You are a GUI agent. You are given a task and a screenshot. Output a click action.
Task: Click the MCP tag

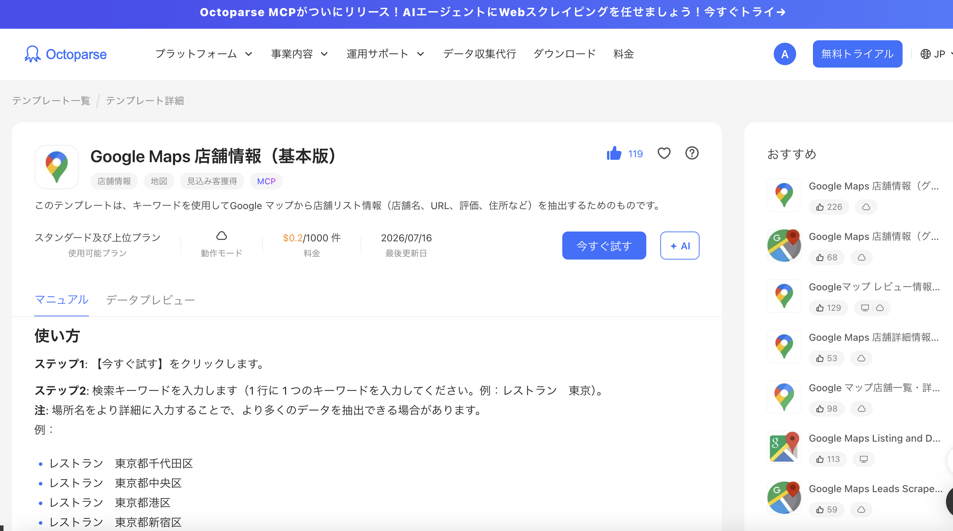[x=266, y=181]
